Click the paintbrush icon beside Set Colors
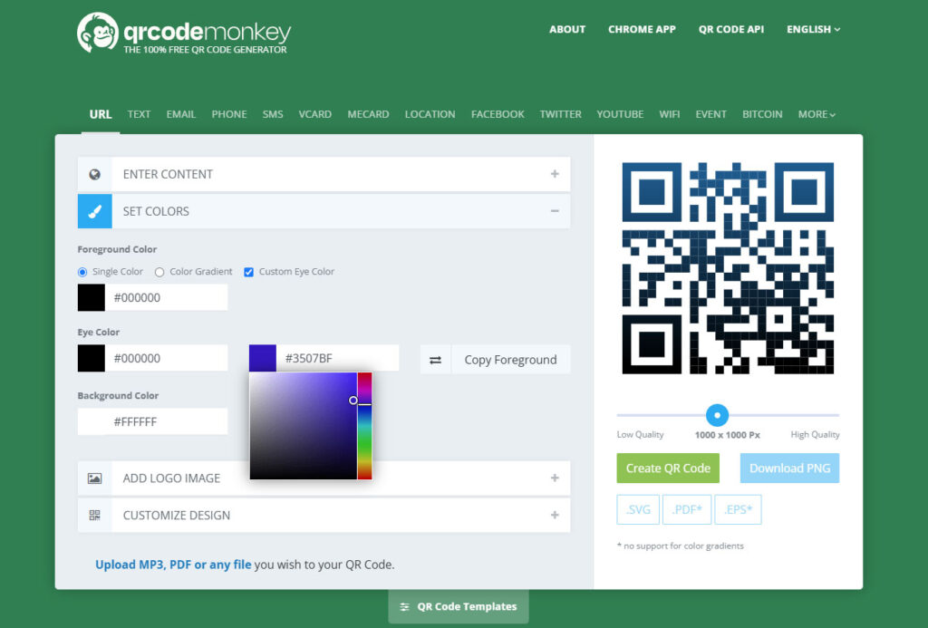928x628 pixels. [x=94, y=211]
